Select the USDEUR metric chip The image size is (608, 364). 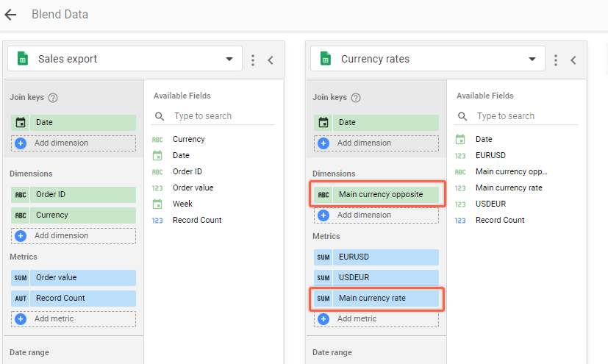tap(376, 277)
